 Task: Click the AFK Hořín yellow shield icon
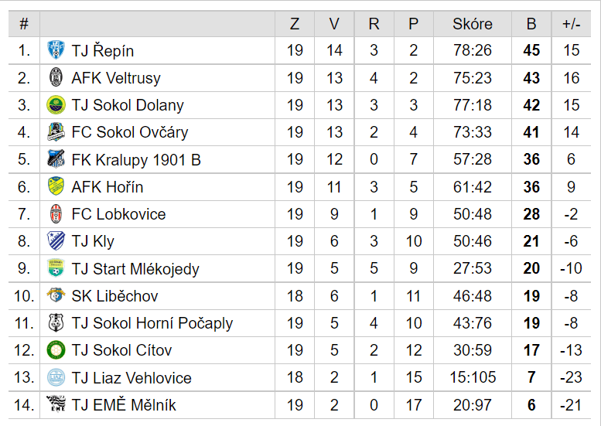56,186
